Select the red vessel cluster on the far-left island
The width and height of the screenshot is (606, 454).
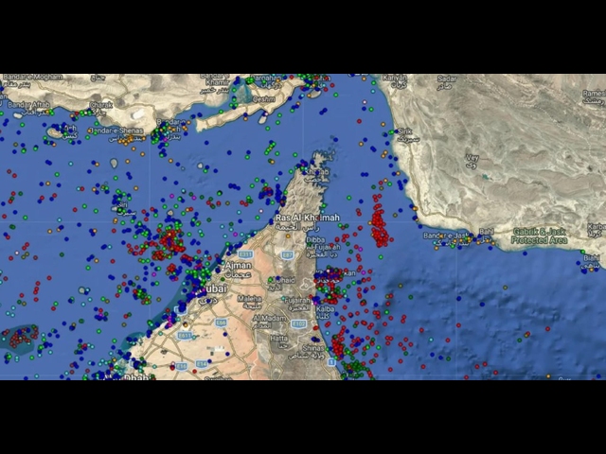pos(22,336)
